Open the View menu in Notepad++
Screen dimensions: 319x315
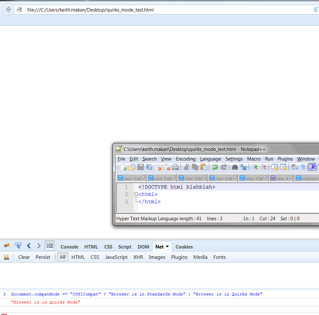tap(166, 159)
